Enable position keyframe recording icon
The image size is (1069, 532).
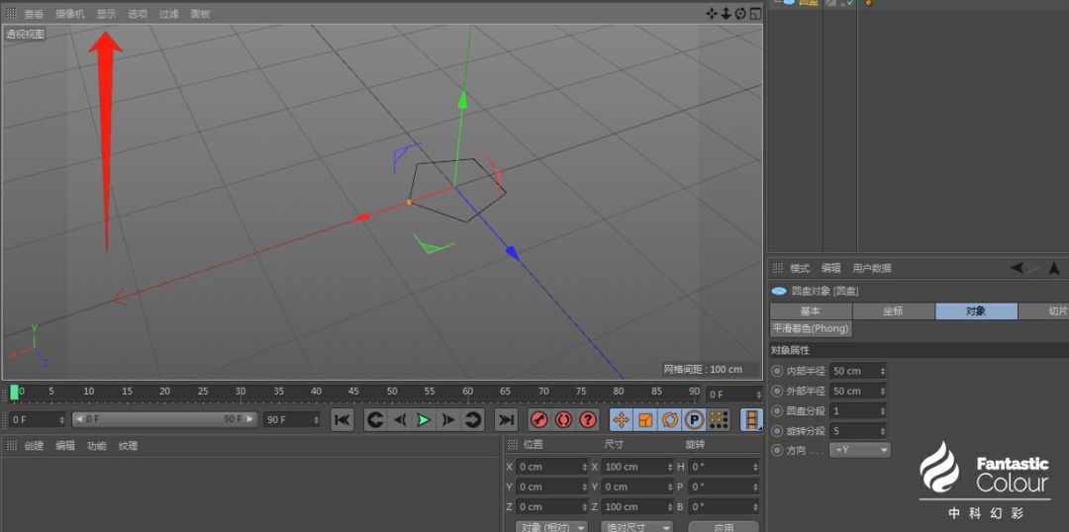tap(622, 420)
